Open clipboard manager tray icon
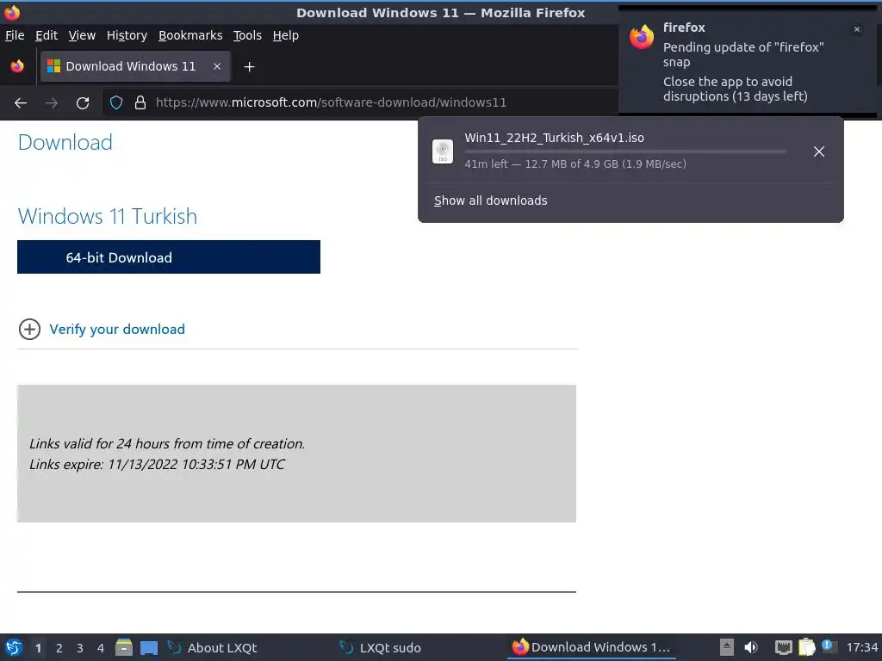Image resolution: width=882 pixels, height=661 pixels. [x=806, y=647]
